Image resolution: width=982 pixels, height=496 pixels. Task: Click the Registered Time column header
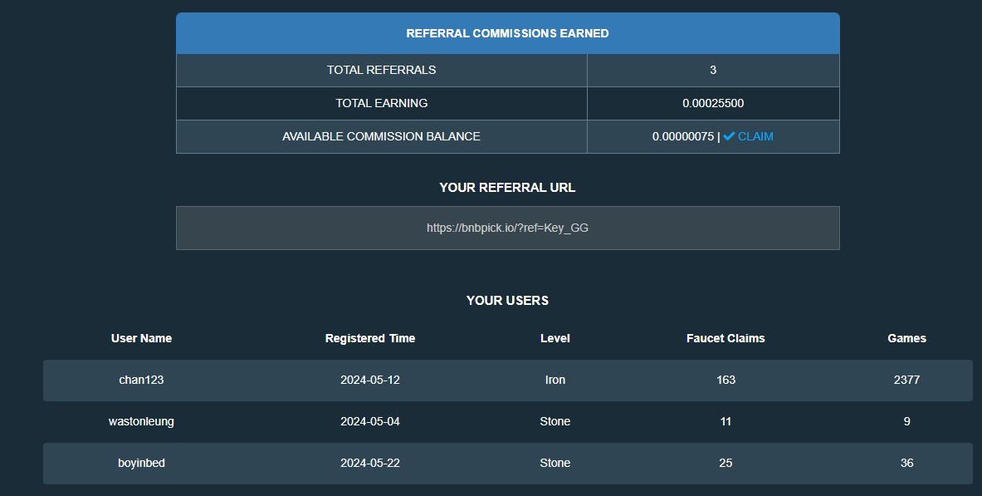[x=370, y=338]
